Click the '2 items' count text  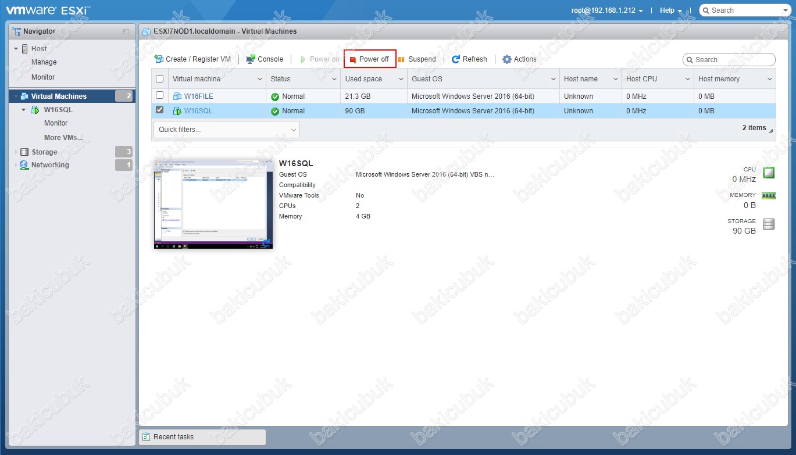tap(754, 128)
